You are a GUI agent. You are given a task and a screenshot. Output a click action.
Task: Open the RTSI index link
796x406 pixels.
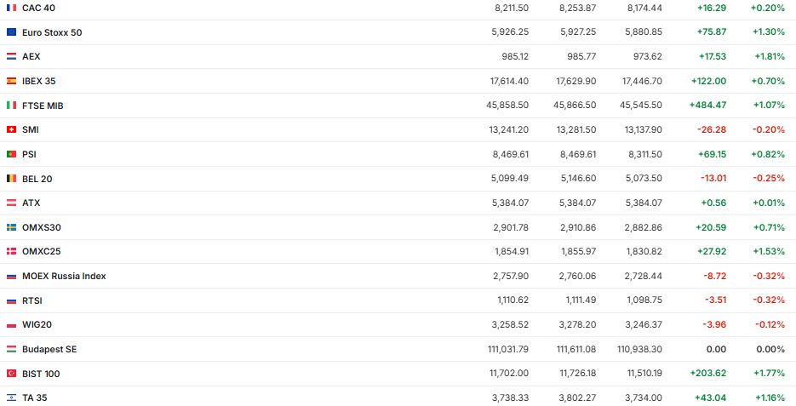coord(32,300)
